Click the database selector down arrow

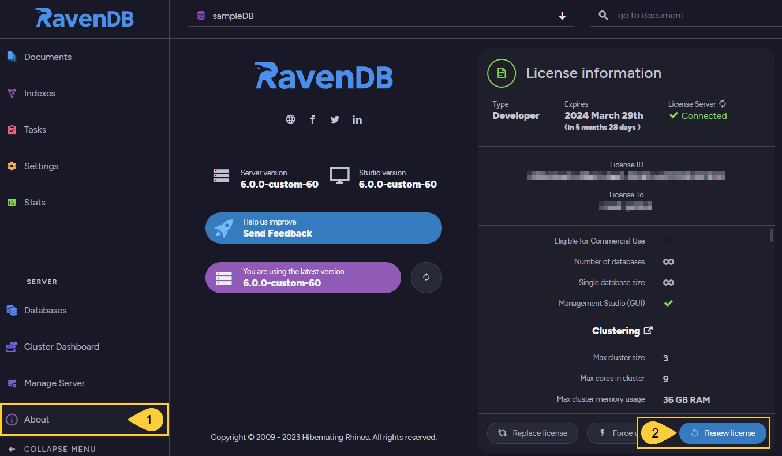[562, 16]
